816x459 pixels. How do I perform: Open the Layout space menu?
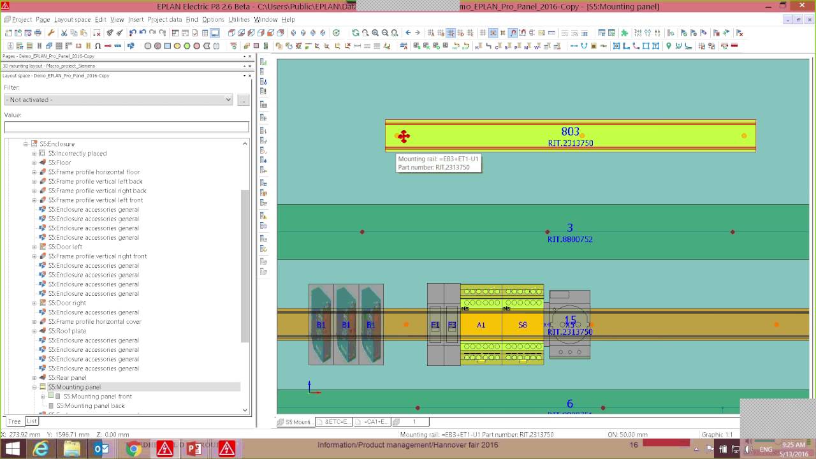[72, 20]
